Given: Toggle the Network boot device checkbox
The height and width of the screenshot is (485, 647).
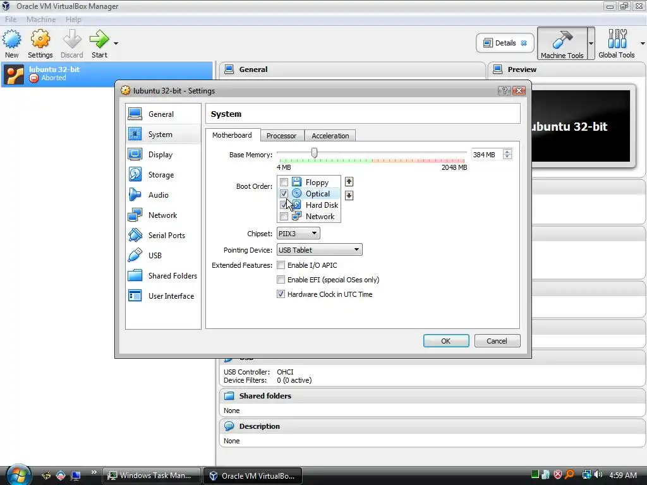Looking at the screenshot, I should (284, 216).
